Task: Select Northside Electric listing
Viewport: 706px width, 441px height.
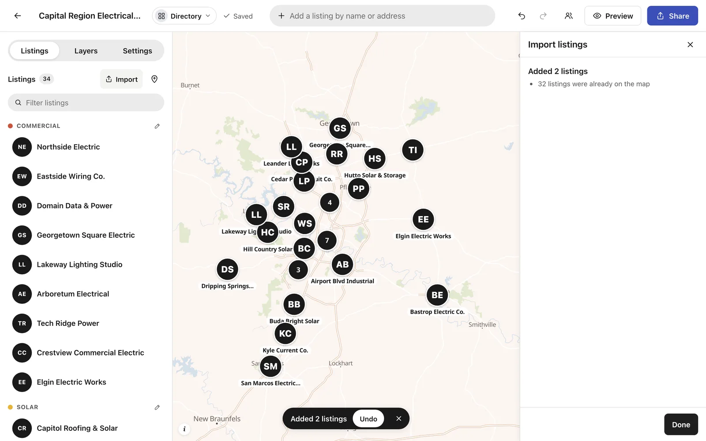Action: click(86, 147)
